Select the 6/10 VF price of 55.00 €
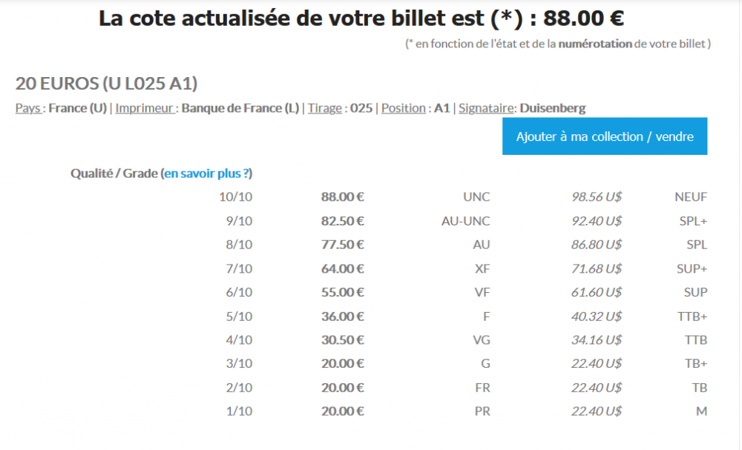This screenshot has width=742, height=450. click(343, 292)
